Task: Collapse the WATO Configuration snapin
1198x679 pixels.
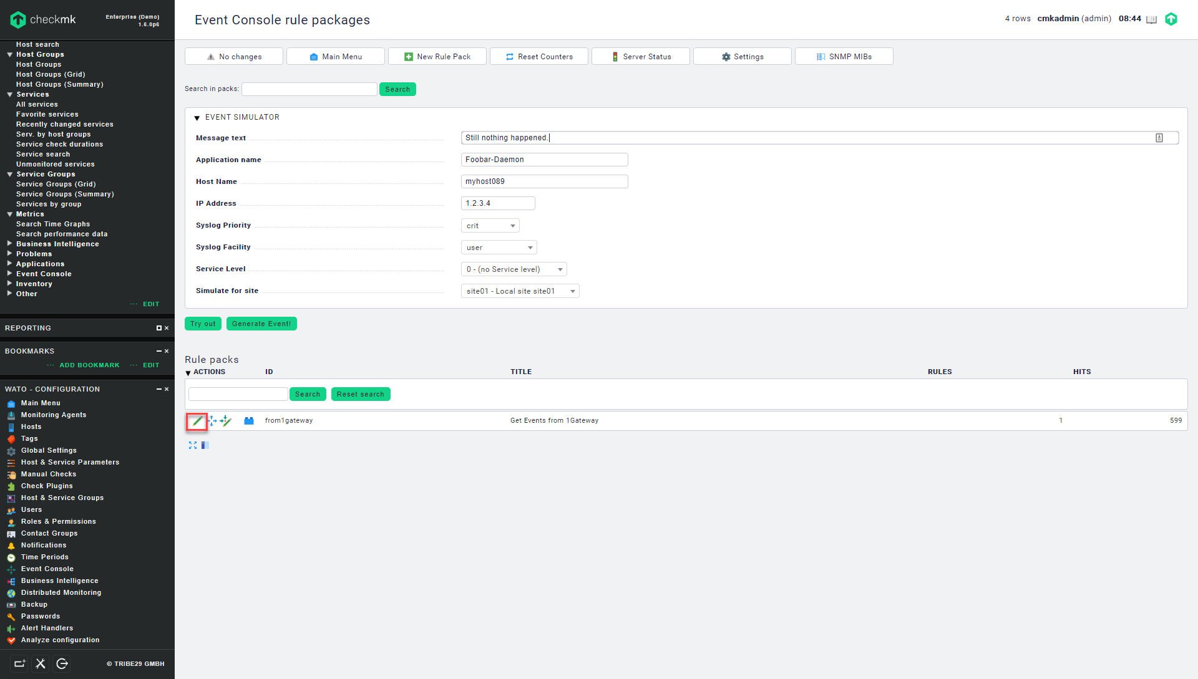Action: pyautogui.click(x=159, y=389)
